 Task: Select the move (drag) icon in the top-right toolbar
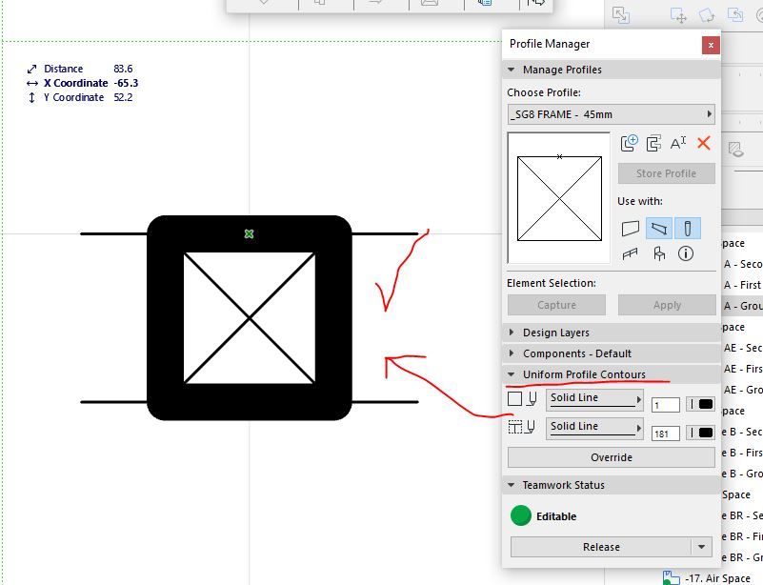(678, 15)
